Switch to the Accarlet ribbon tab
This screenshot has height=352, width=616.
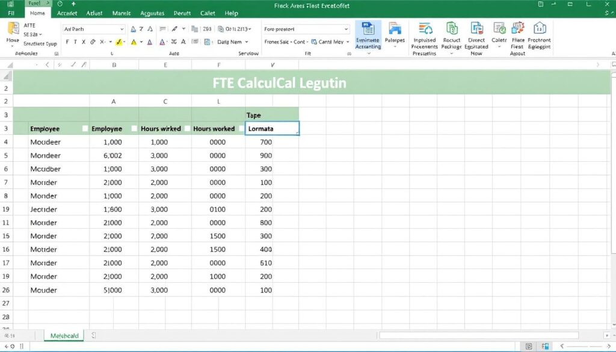point(67,13)
